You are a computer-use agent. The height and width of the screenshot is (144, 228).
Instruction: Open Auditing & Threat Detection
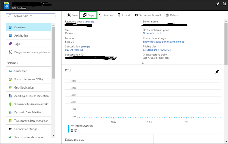(29, 96)
